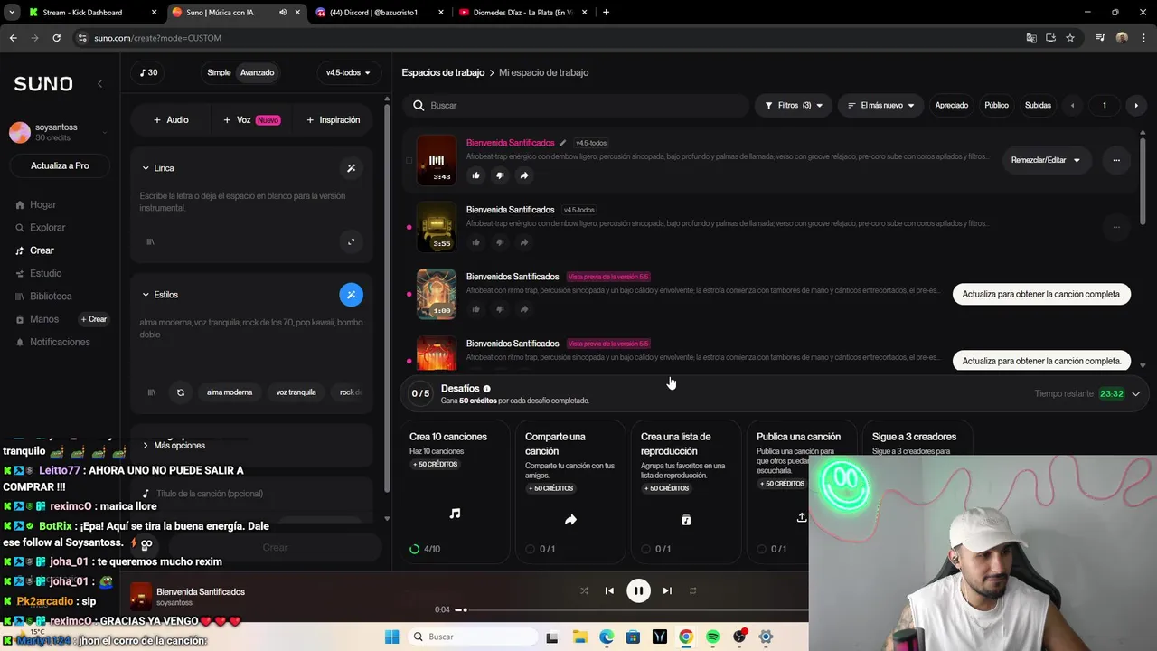Dislike the 1:00 Bienvenidos Santificados preview
This screenshot has height=651, width=1157.
500,309
